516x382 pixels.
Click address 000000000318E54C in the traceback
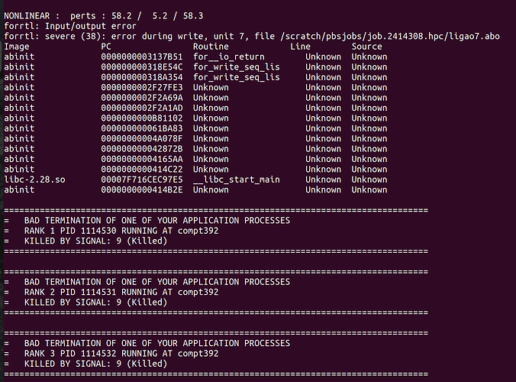tap(142, 67)
